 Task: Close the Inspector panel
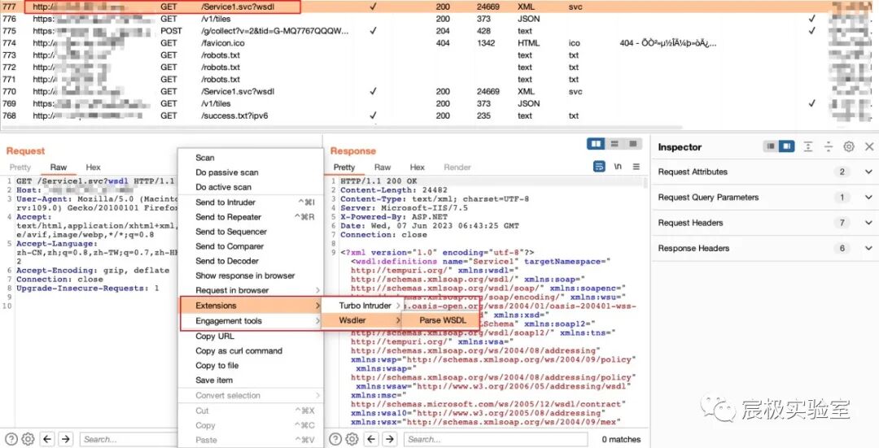click(869, 146)
